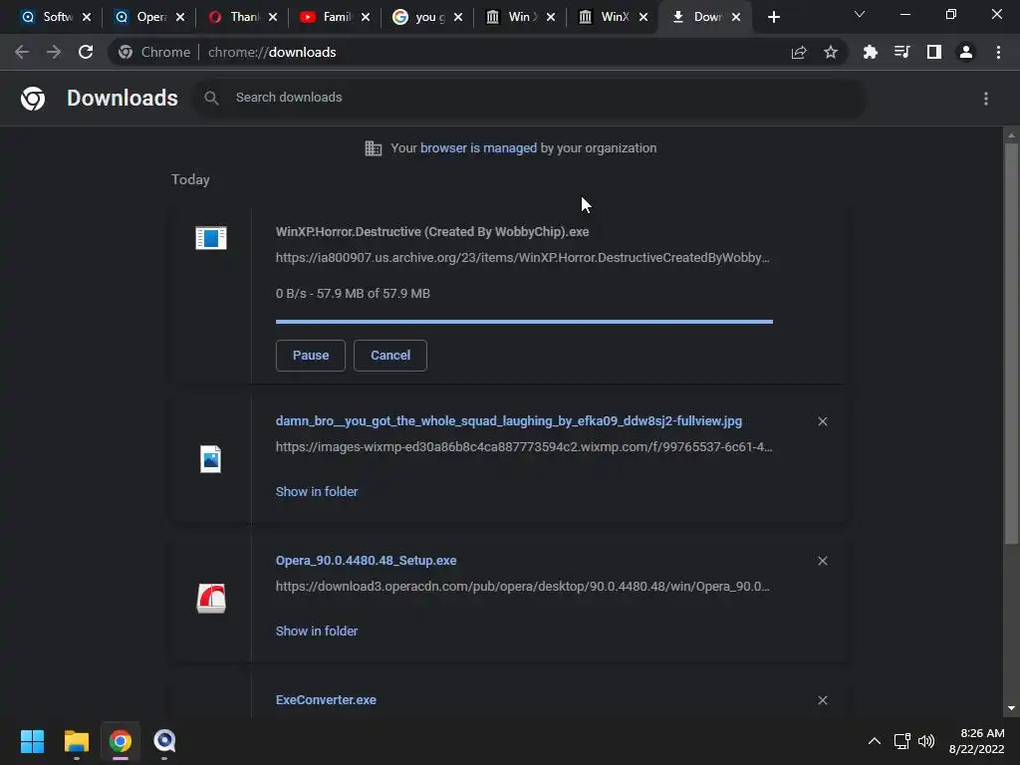Click the WinXP.Horror.Destructive download progress bar
This screenshot has width=1020, height=765.
pyautogui.click(x=524, y=322)
